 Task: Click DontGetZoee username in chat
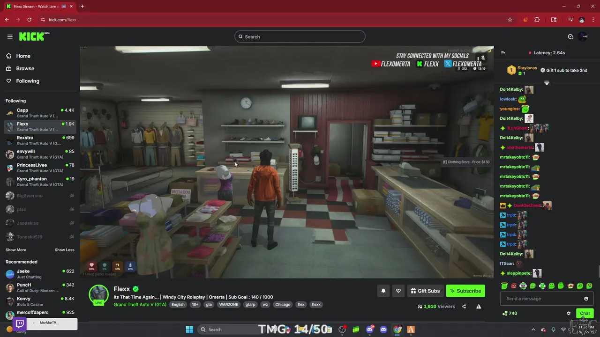[527, 205]
